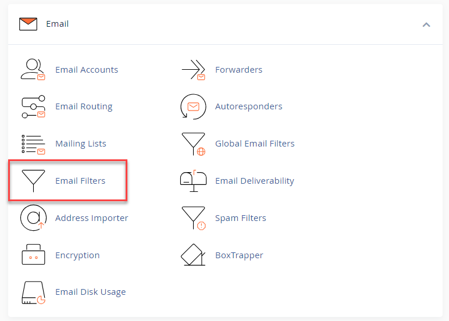
Task: Open the BoxTrapper icon
Action: click(193, 255)
